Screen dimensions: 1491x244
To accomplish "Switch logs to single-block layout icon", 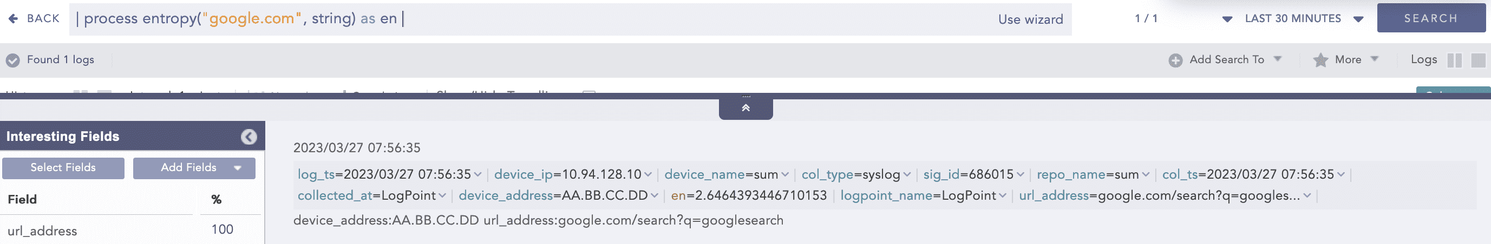I will coord(1477,60).
